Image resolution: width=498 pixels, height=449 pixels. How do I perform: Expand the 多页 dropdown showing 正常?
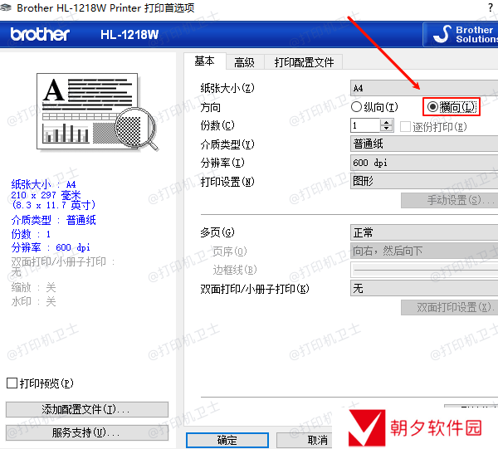click(x=423, y=233)
